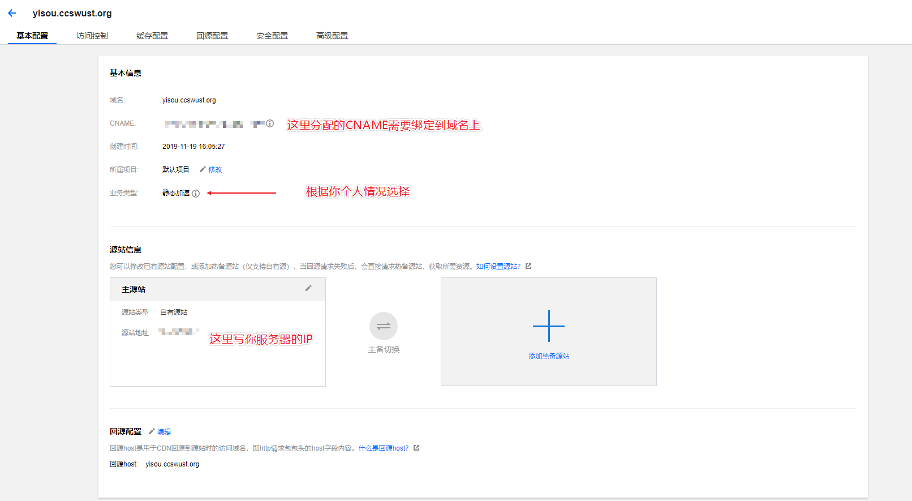Edit 主源站 with the pencil icon
The height and width of the screenshot is (501, 912).
coord(308,288)
